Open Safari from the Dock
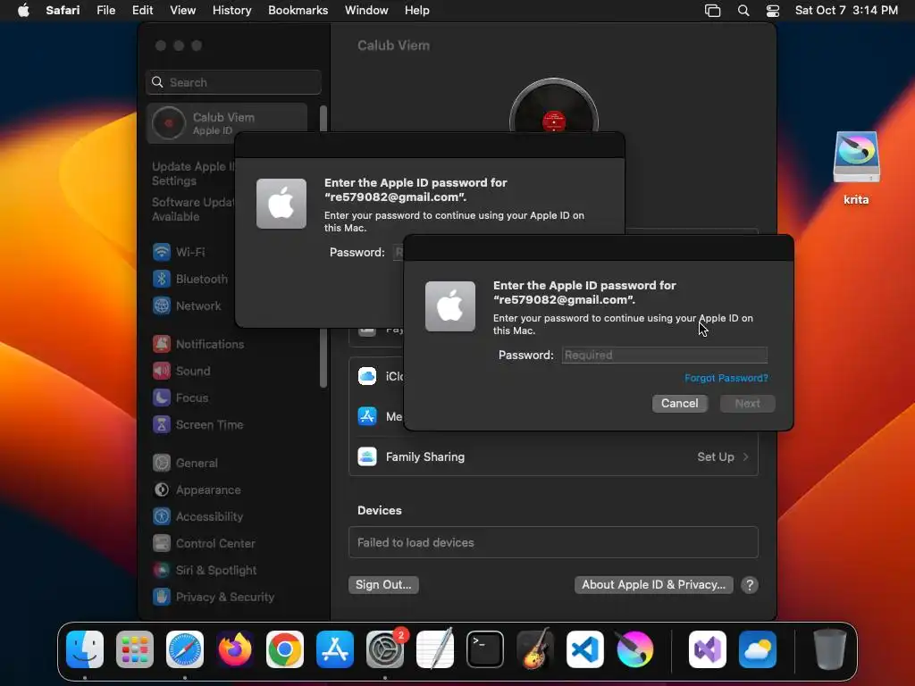 coord(185,649)
